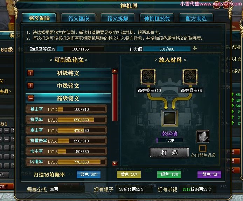This screenshot has width=243, height=201.
Task: Close the 神机匣 window
Action: 227,5
